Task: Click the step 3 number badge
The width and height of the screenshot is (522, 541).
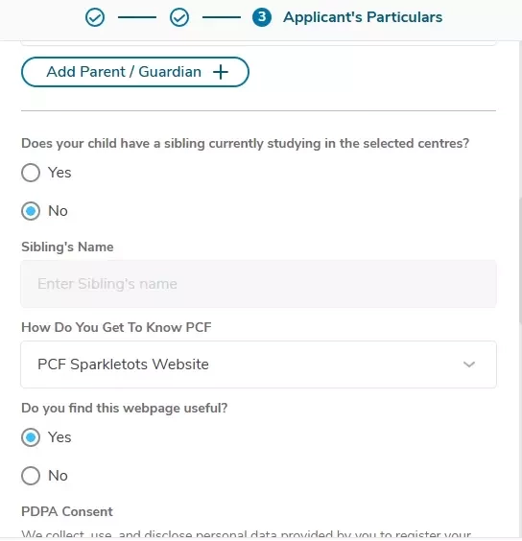Action: pos(262,17)
